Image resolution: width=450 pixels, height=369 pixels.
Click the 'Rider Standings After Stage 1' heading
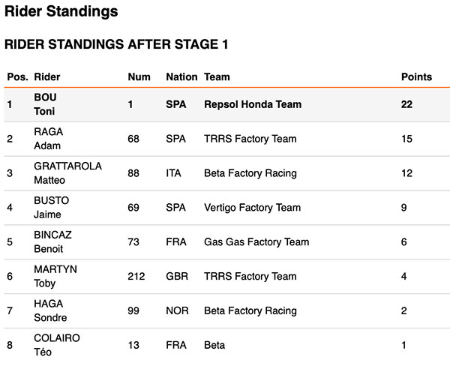coord(116,45)
